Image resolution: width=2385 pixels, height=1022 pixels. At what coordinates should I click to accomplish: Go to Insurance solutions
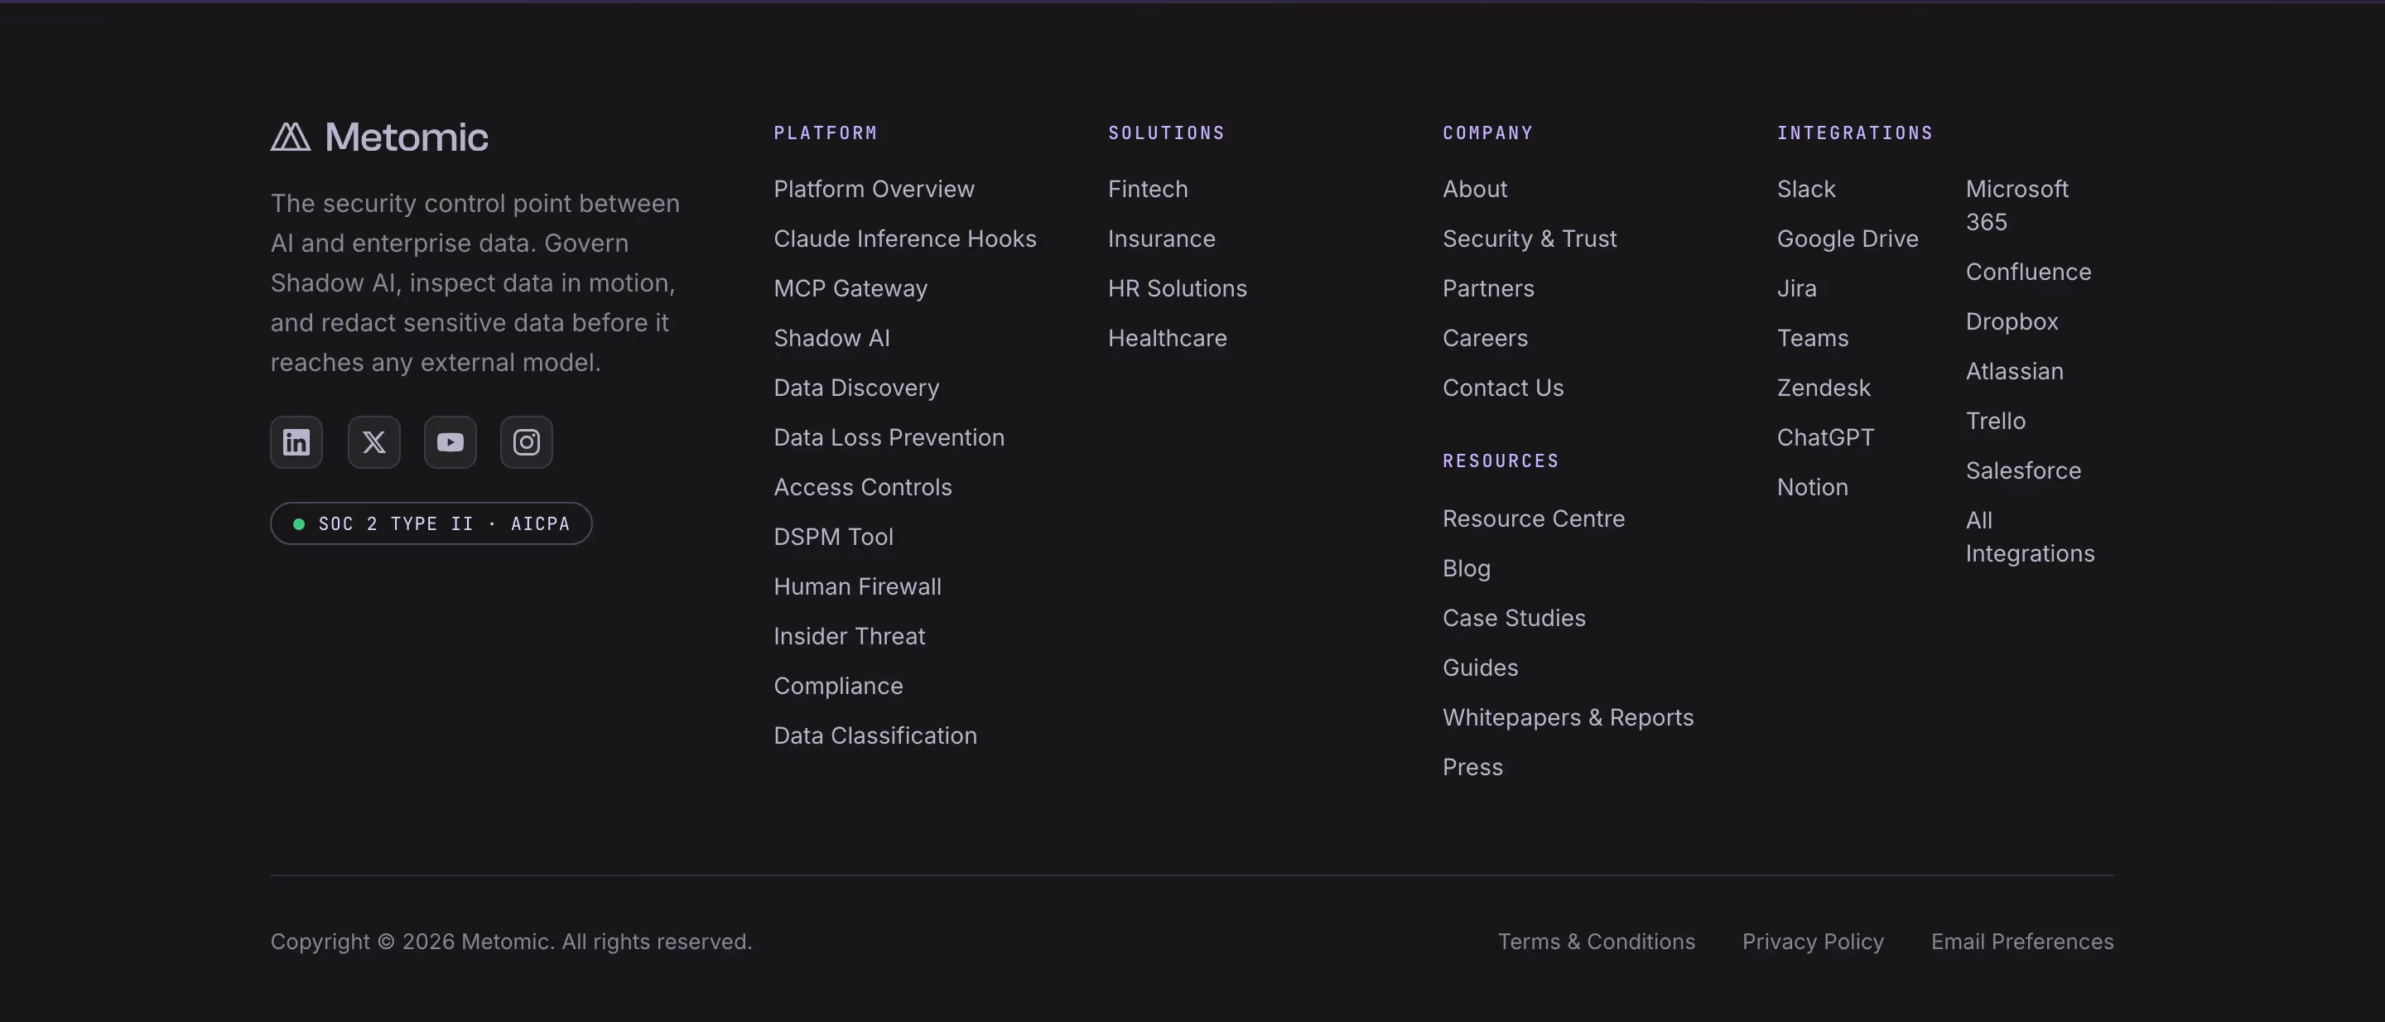(x=1162, y=239)
